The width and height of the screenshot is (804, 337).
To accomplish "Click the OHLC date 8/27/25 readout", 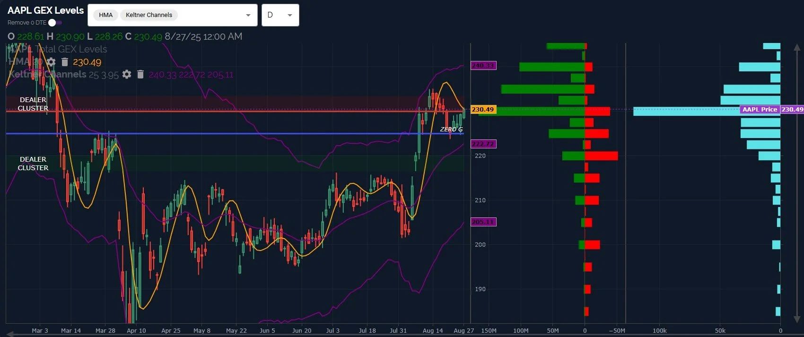I will click(x=203, y=36).
